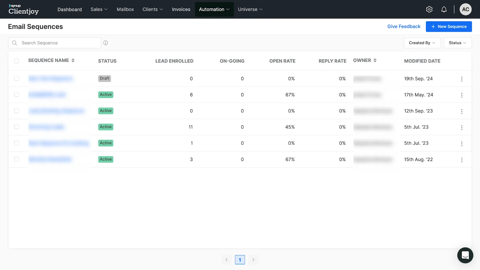This screenshot has height=270, width=480.
Task: Click the Draft status badge
Action: click(104, 78)
